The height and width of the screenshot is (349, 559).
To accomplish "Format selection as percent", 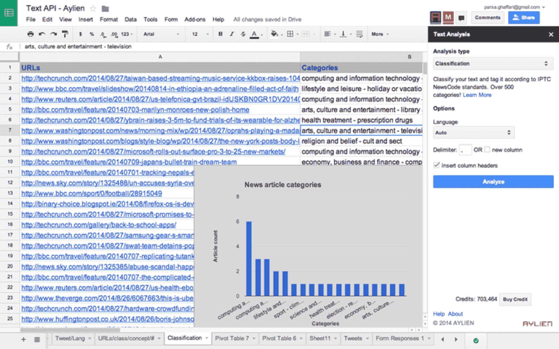I will (x=91, y=34).
